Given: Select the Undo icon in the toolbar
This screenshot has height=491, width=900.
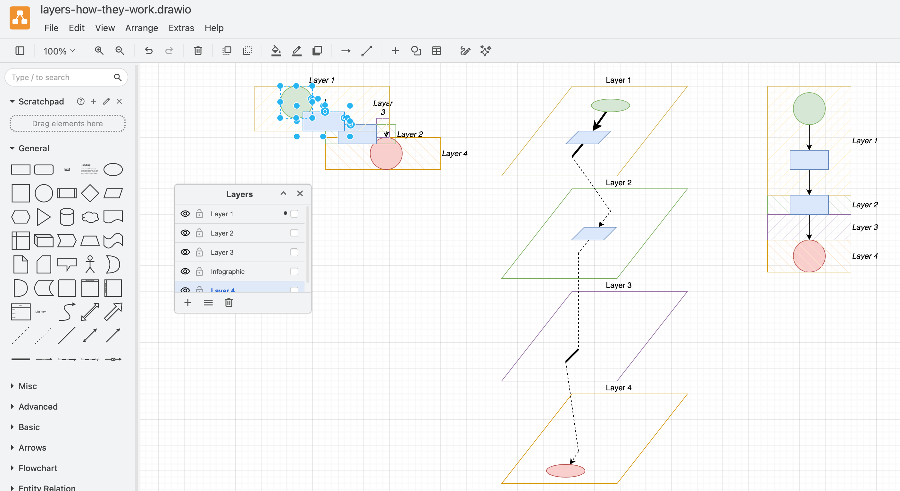Looking at the screenshot, I should (x=149, y=51).
